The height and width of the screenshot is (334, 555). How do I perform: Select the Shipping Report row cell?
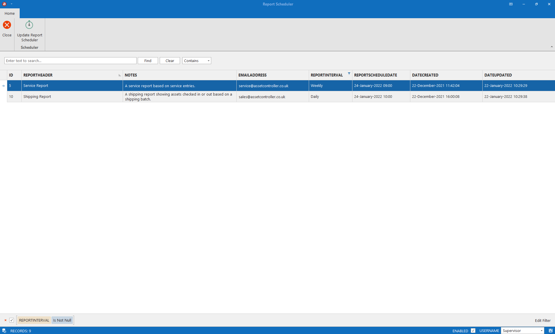(72, 97)
